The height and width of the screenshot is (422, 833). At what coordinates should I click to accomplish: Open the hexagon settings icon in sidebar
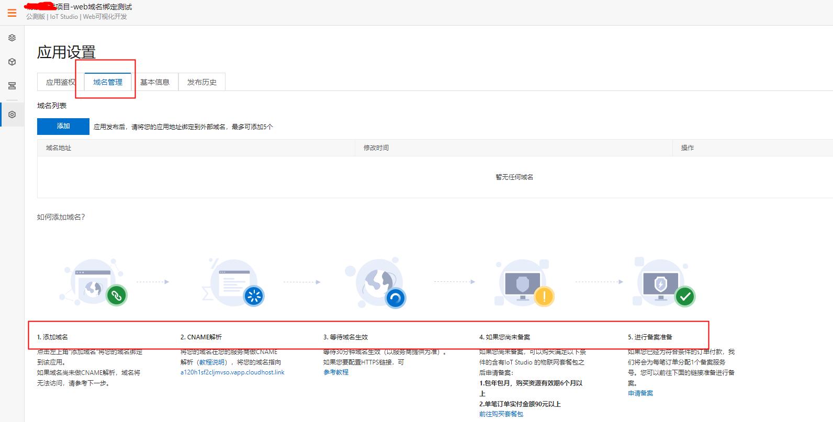coord(12,115)
